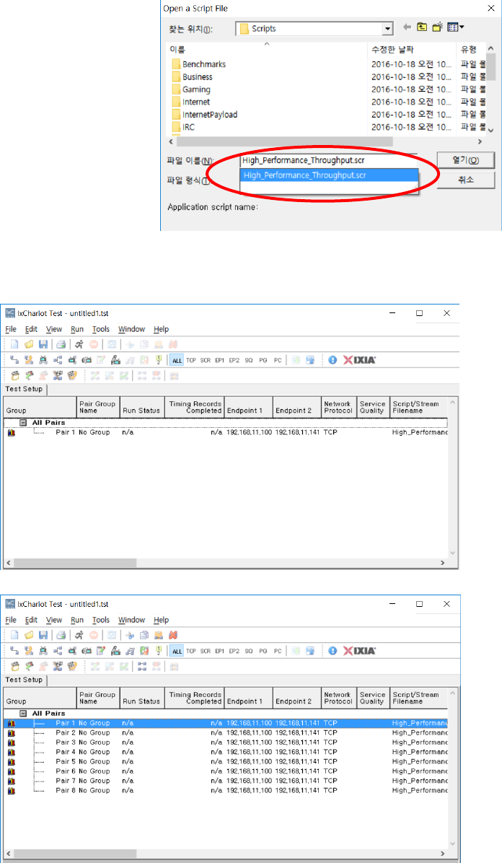
Task: Click the 취소 cancel button
Action: [466, 180]
